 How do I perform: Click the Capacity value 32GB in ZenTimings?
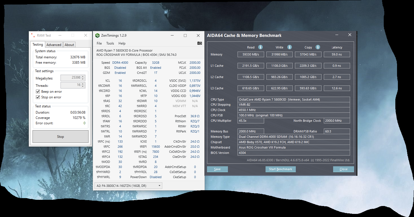[x=156, y=63]
